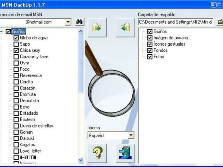This screenshot has height=167, width=223.
Task: Select the Love_letter label
Action: coord(30,151)
